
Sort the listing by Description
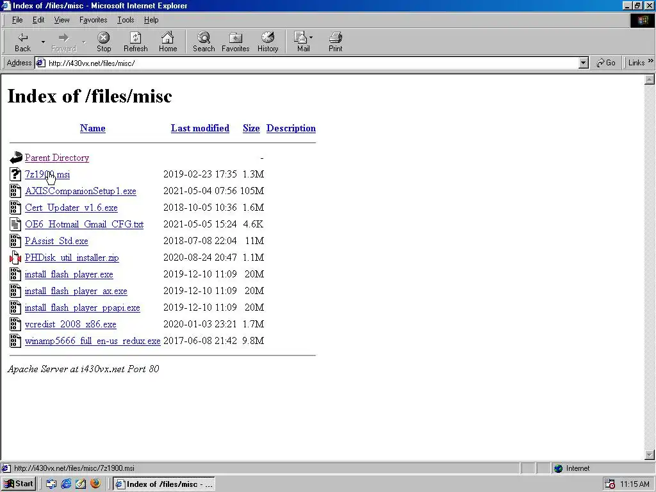click(x=291, y=128)
